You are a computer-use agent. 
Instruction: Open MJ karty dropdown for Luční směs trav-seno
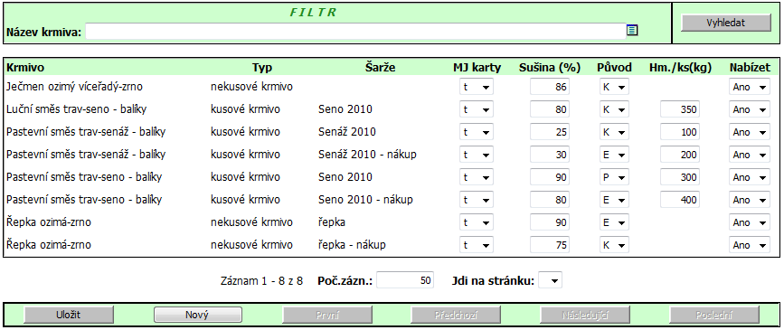[x=477, y=109]
